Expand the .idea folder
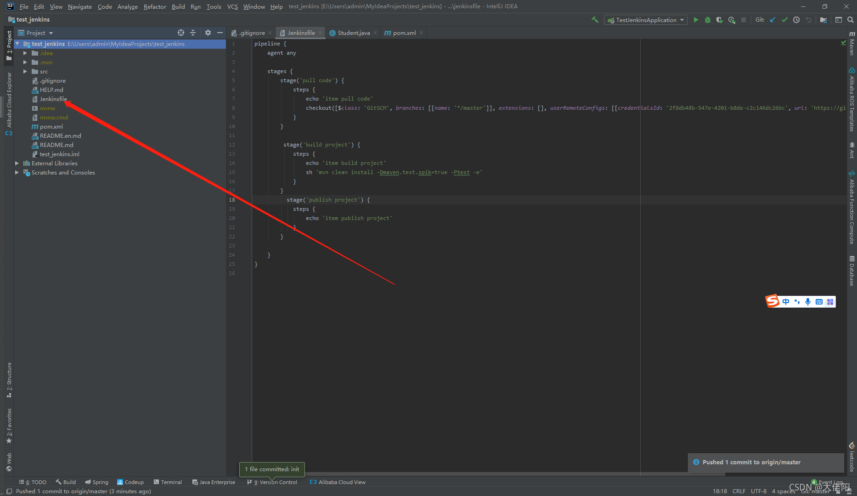 coord(25,53)
